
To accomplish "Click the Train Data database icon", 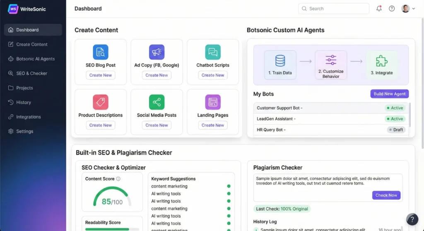I will 280,60.
